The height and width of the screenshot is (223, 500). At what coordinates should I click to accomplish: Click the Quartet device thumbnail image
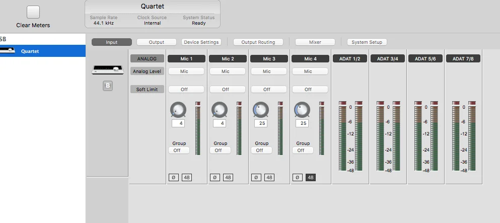coord(108,69)
